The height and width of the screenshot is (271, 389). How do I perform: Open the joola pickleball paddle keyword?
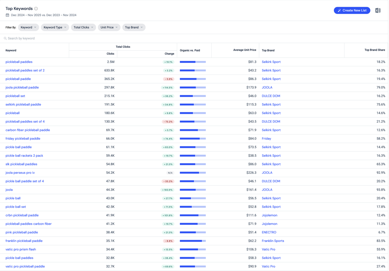pyautogui.click(x=22, y=88)
